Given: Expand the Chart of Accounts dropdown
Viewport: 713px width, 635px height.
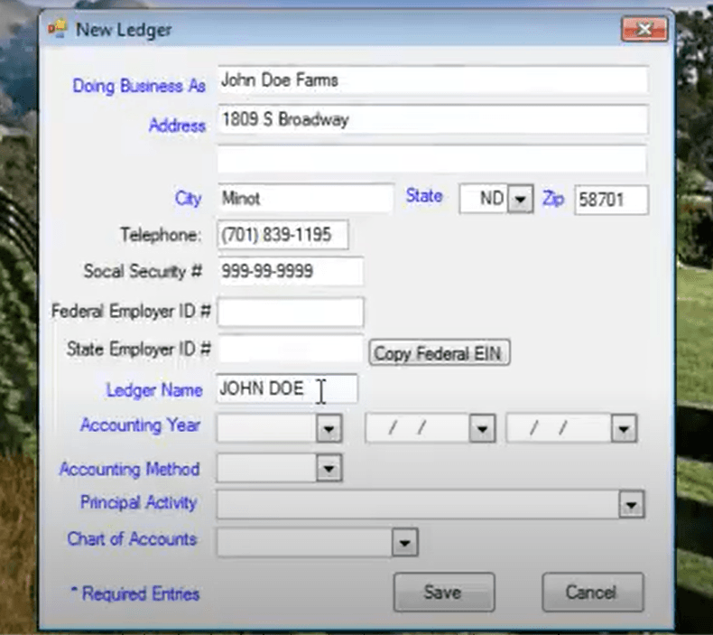Looking at the screenshot, I should (x=404, y=542).
